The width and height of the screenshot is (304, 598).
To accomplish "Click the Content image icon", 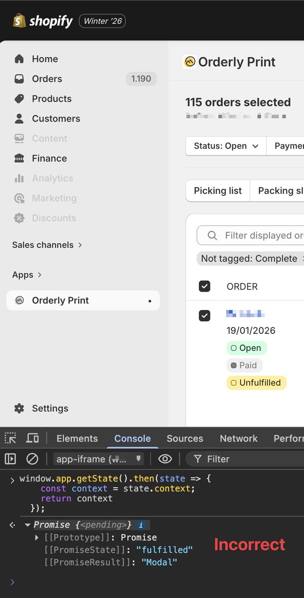I will point(19,139).
